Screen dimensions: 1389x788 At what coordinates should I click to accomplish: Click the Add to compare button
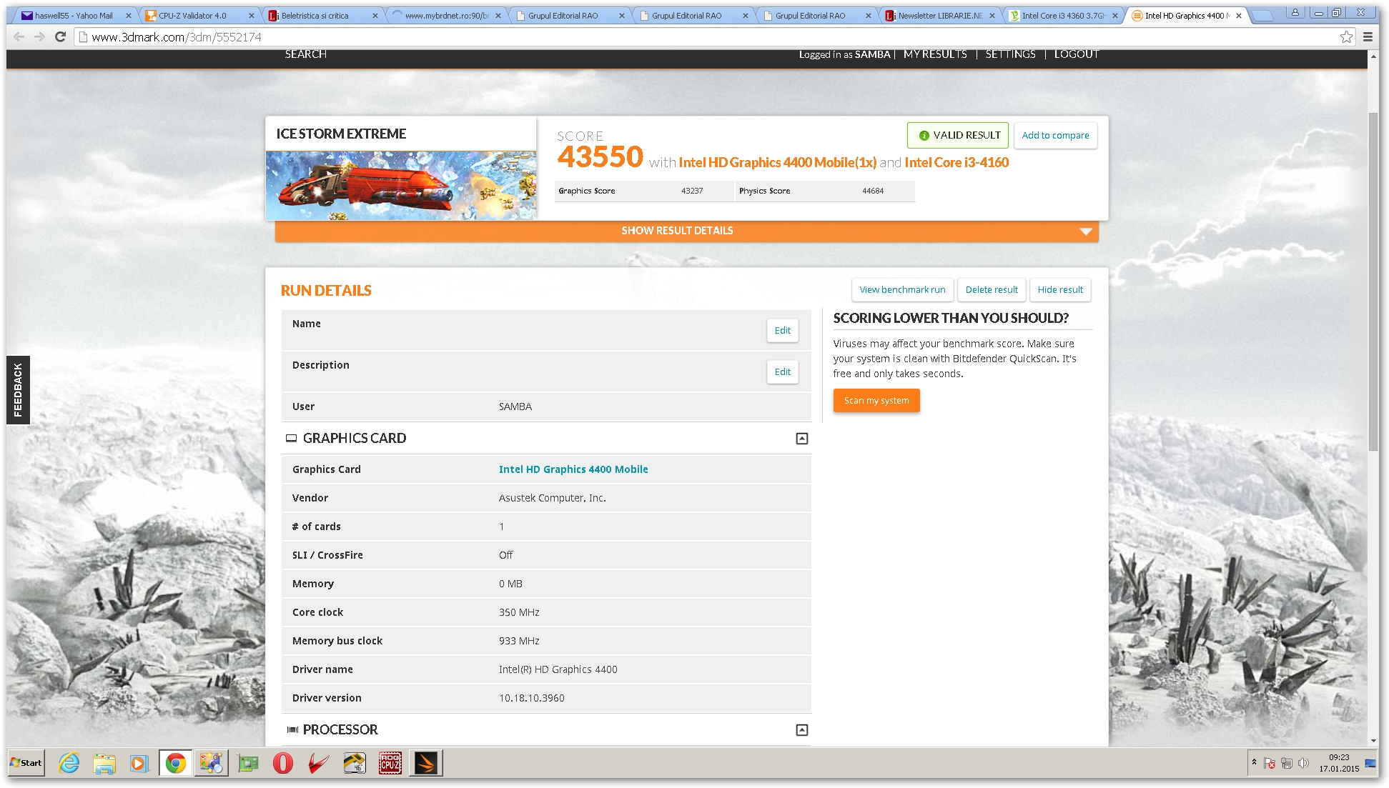pos(1055,135)
